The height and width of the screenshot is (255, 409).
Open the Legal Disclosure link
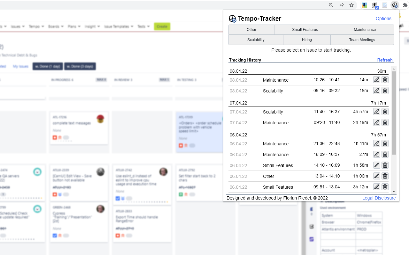coord(379,198)
